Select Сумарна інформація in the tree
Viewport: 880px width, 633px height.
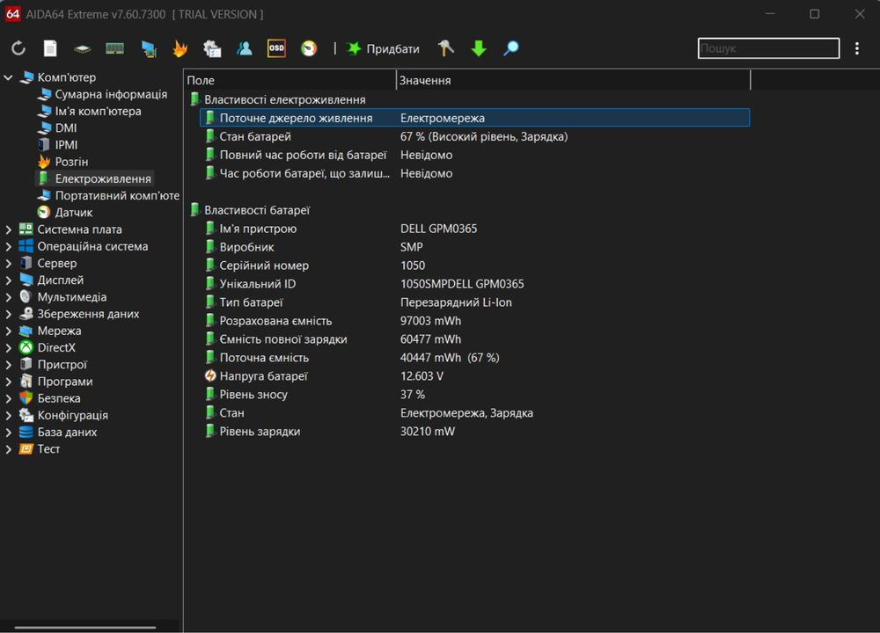coord(102,94)
